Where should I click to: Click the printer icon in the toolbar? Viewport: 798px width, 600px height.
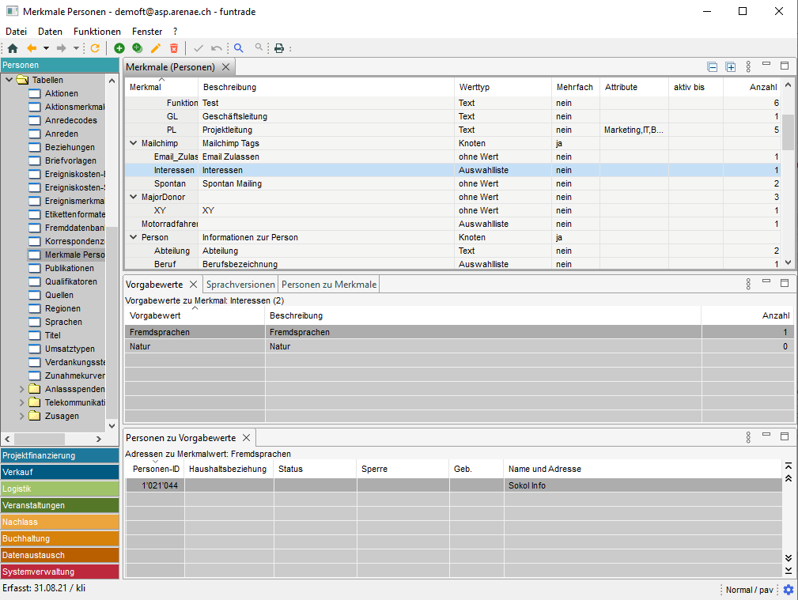[278, 48]
